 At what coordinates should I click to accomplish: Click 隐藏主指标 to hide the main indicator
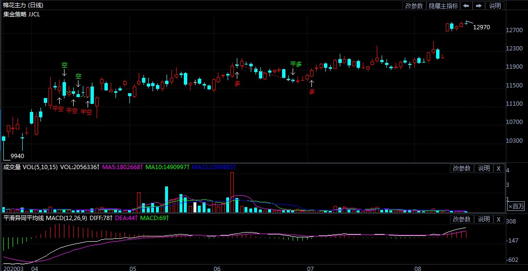(x=443, y=6)
